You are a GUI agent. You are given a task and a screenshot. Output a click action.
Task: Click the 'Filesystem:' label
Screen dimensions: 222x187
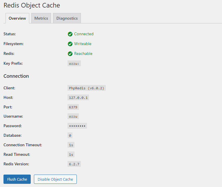14,44
